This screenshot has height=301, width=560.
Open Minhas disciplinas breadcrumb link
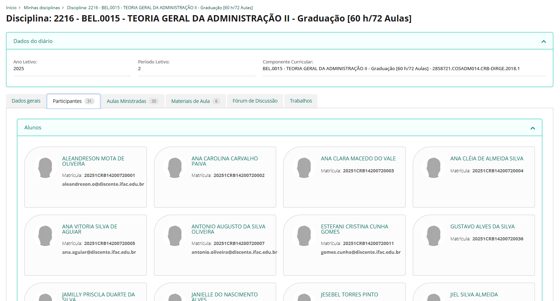(x=42, y=8)
